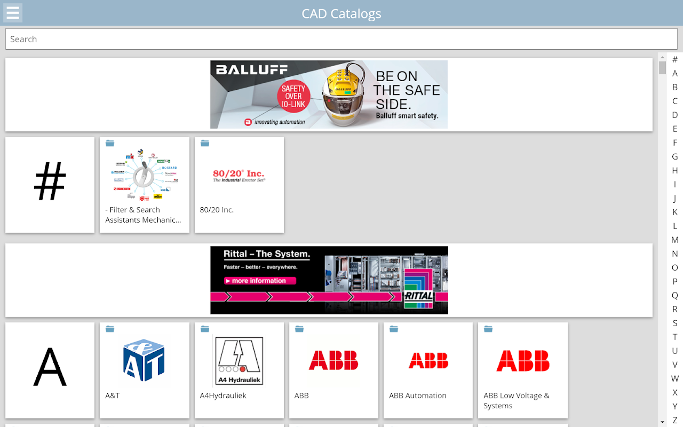Jump to letter H in index

(675, 170)
